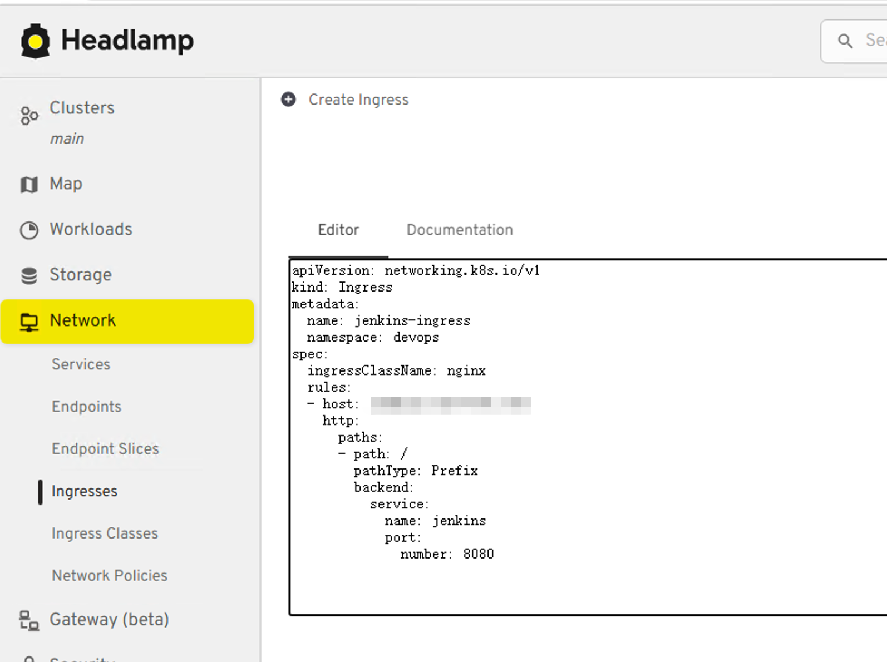Screen dimensions: 887x662
Task: Select Ingresses in the sidebar
Action: (x=85, y=491)
